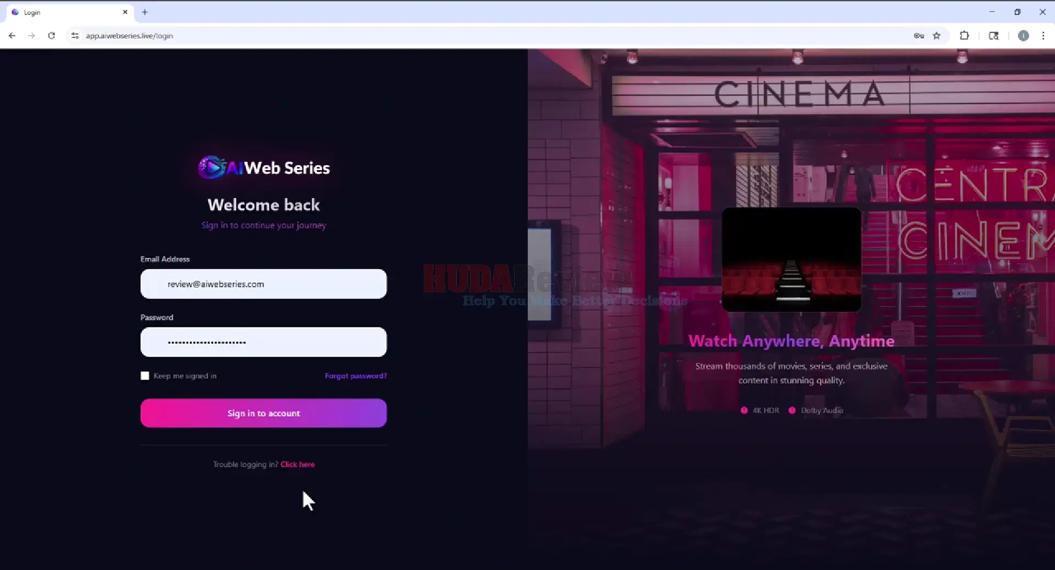
Task: Click the Trouble logging in Click here link
Action: (297, 464)
